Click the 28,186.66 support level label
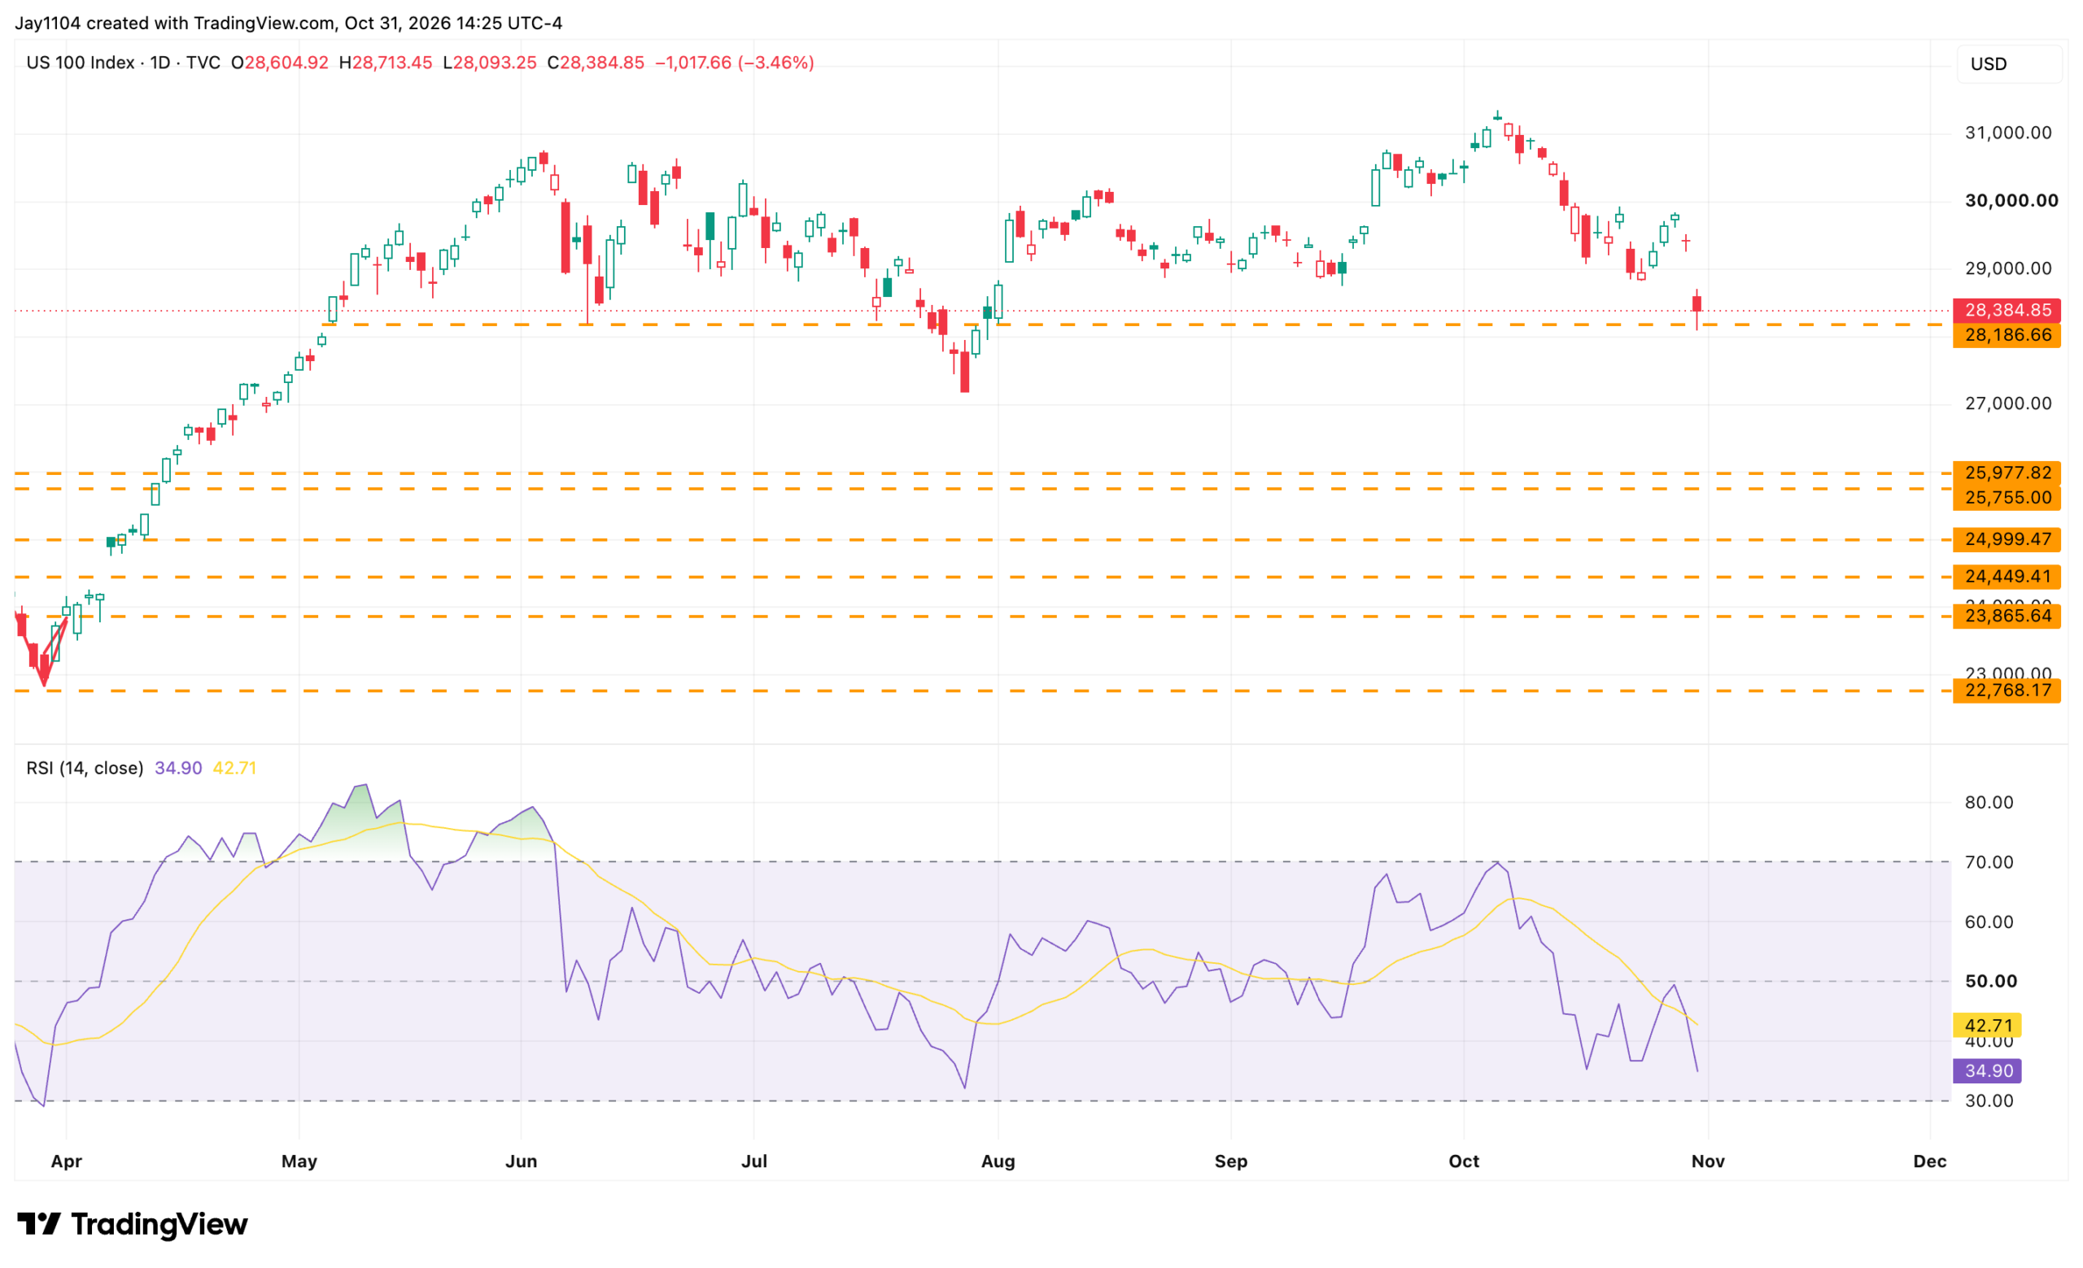The width and height of the screenshot is (2083, 1268). pyautogui.click(x=2007, y=335)
